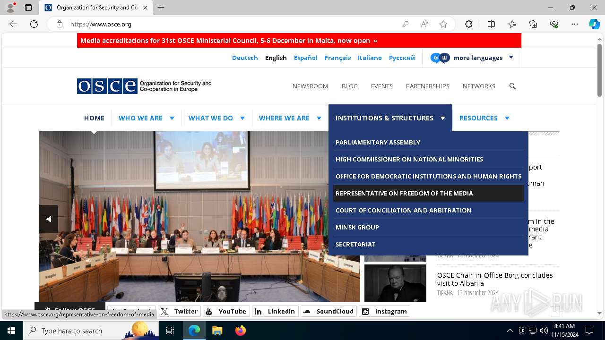Open the SoundCloud social link
This screenshot has height=340, width=605.
328,311
